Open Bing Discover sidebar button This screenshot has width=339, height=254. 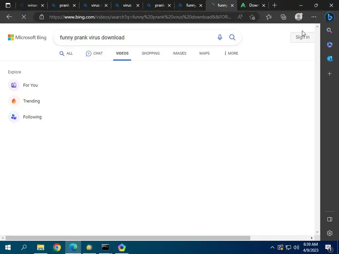[x=329, y=17]
